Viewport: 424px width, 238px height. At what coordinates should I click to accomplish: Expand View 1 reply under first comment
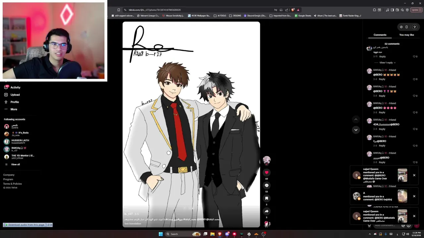(x=387, y=62)
